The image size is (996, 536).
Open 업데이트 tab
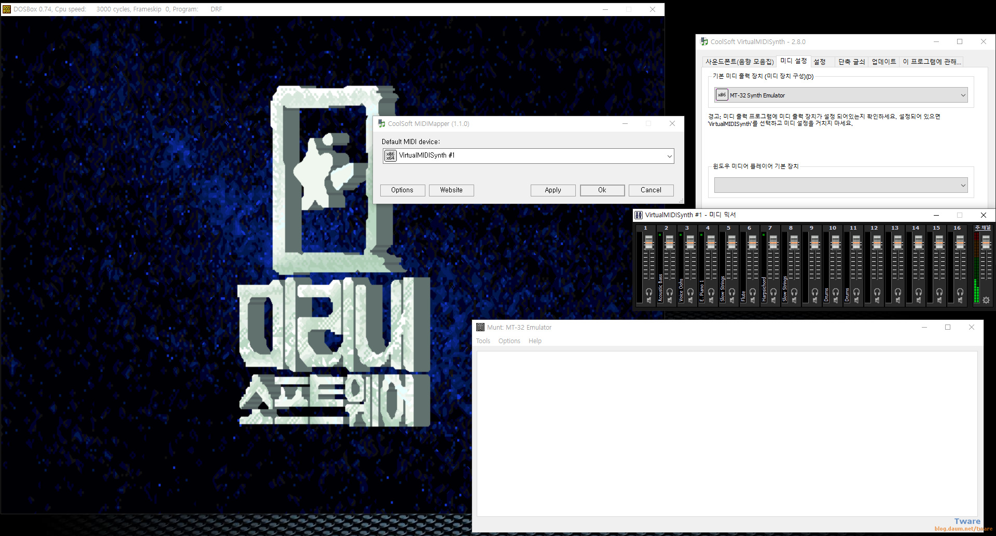[884, 62]
